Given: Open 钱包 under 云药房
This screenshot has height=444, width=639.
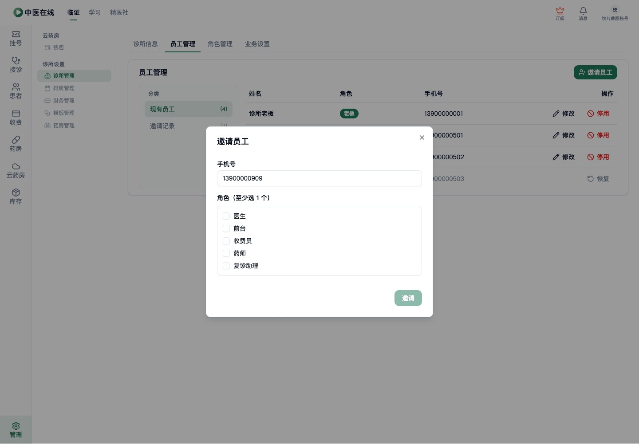Looking at the screenshot, I should [x=74, y=47].
